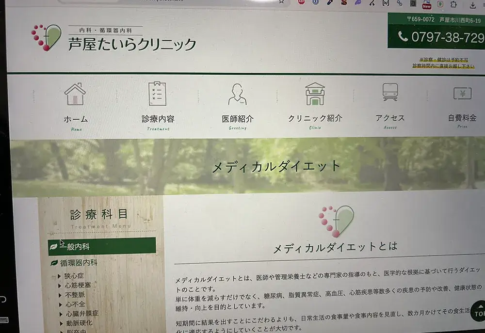485x333 pixels.
Task: Open the 心不全 sidebar link
Action: [75, 304]
